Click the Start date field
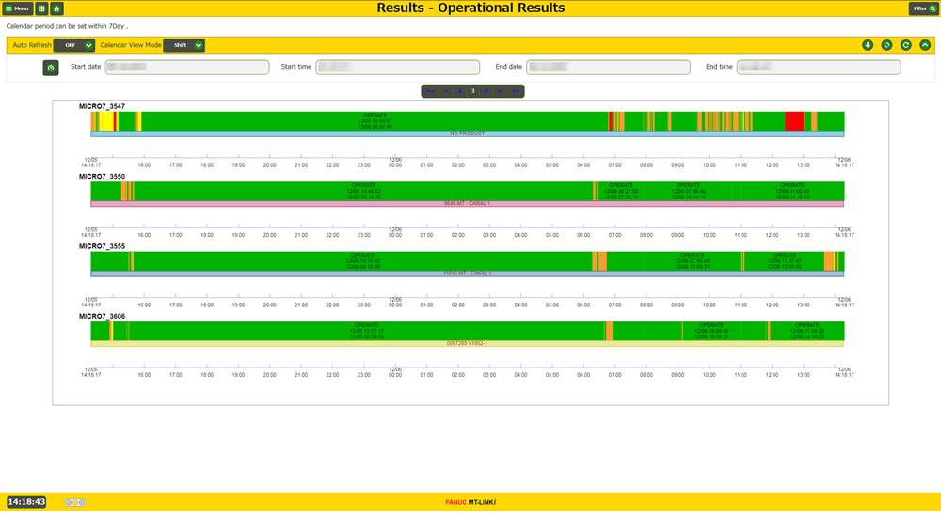941x532 pixels. tap(186, 68)
